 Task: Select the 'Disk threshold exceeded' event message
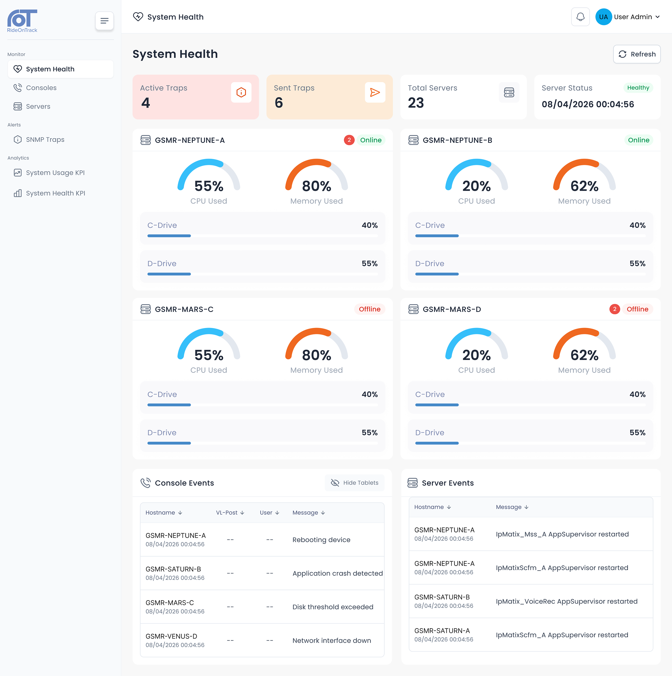coord(333,607)
